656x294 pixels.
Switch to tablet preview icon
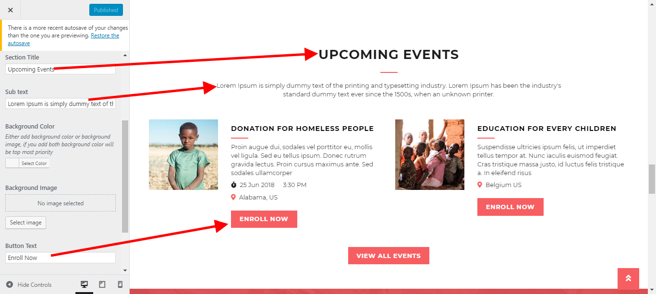point(102,284)
